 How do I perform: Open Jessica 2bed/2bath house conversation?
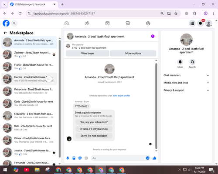(29, 152)
